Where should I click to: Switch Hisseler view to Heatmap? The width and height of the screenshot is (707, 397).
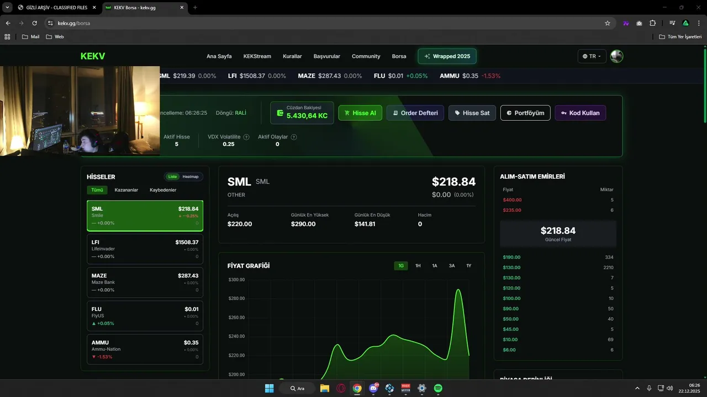click(x=191, y=176)
